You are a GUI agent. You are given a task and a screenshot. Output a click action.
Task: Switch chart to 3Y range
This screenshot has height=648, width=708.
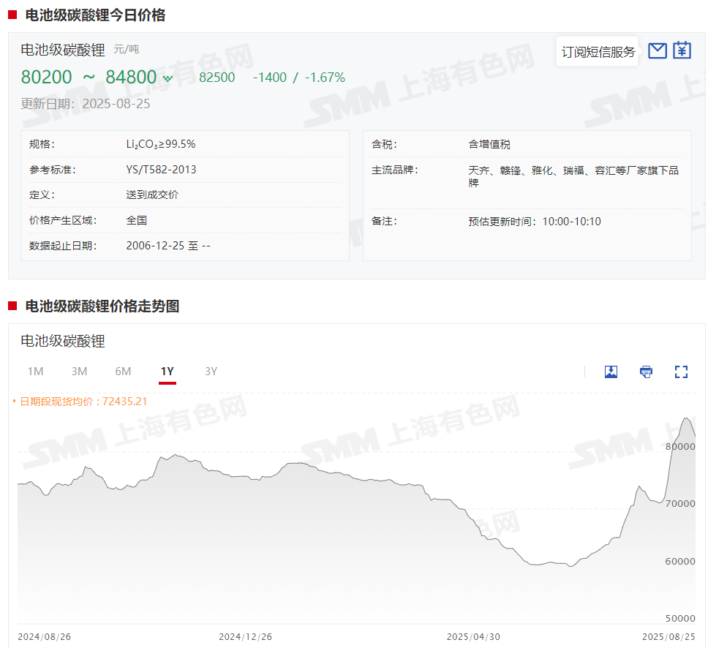click(211, 372)
